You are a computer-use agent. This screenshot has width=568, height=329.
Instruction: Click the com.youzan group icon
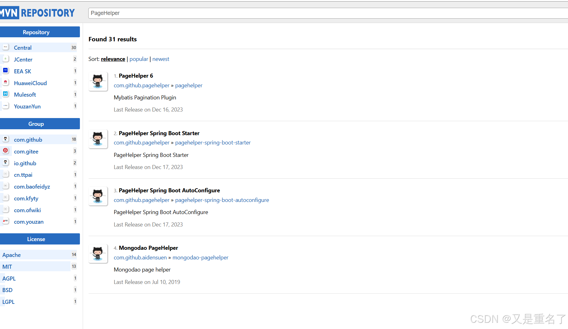pos(6,221)
